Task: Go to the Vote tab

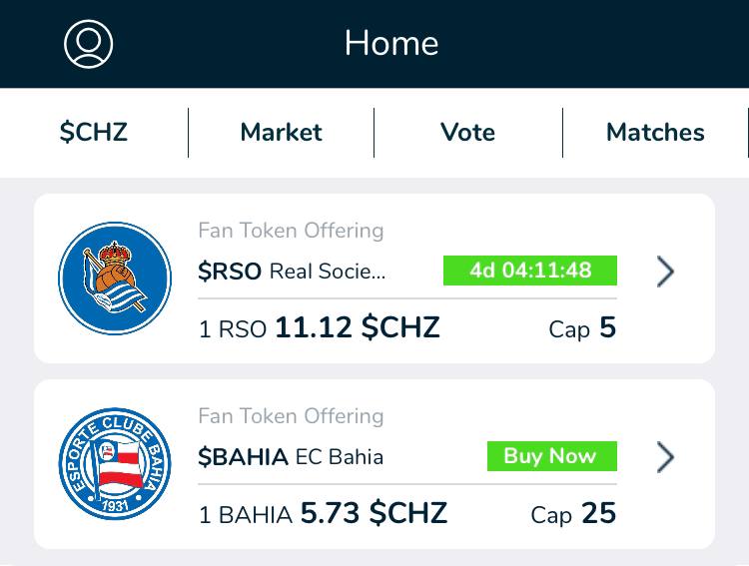Action: 467,133
